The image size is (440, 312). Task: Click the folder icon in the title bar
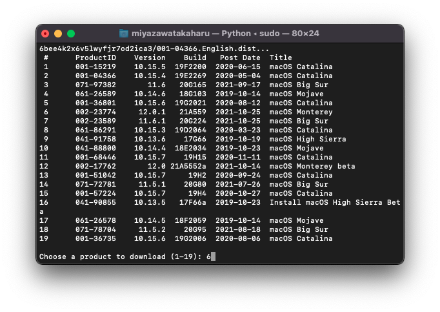[x=124, y=34]
